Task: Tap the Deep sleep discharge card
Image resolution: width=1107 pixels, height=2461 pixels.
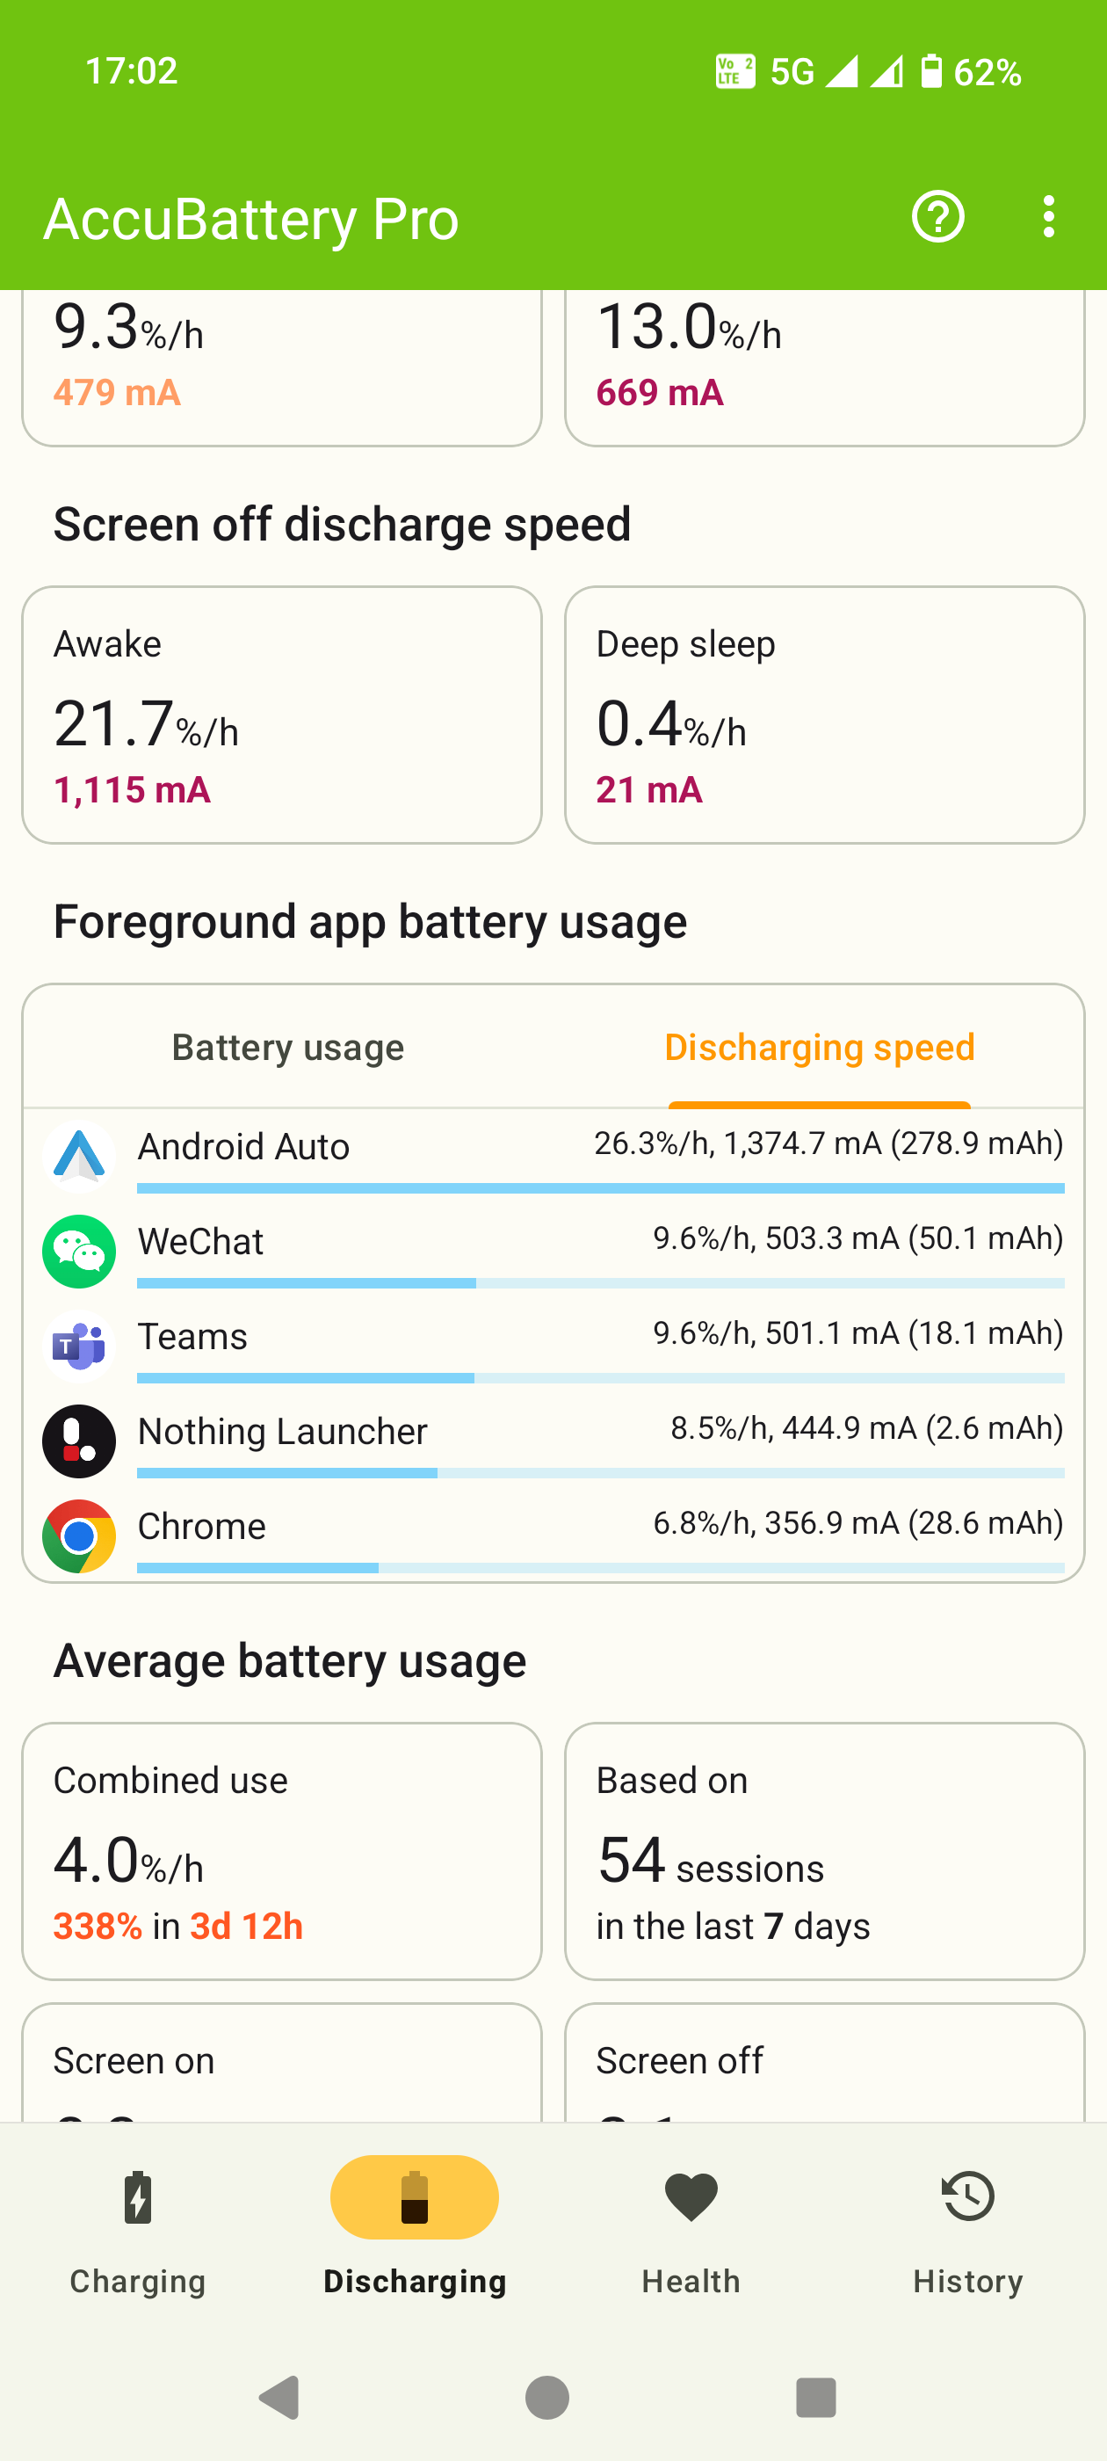Action: point(824,715)
